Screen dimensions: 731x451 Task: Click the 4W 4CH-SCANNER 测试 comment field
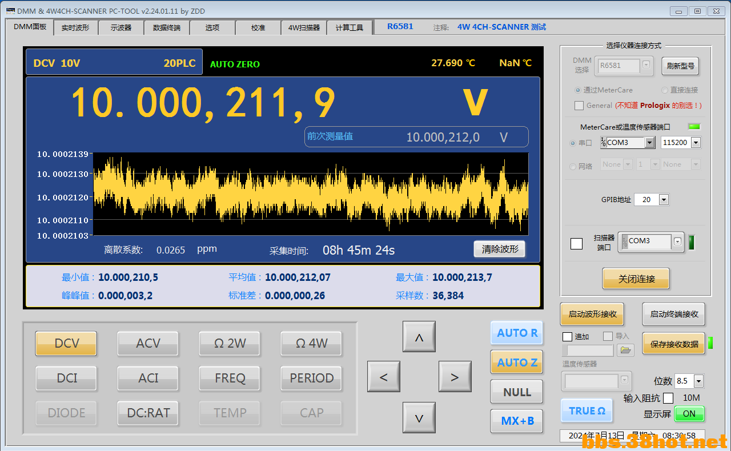(x=501, y=27)
